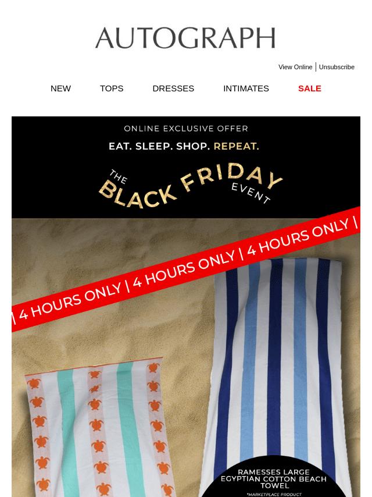Image resolution: width=372 pixels, height=497 pixels.
Task: Open the View Online link
Action: click(295, 67)
